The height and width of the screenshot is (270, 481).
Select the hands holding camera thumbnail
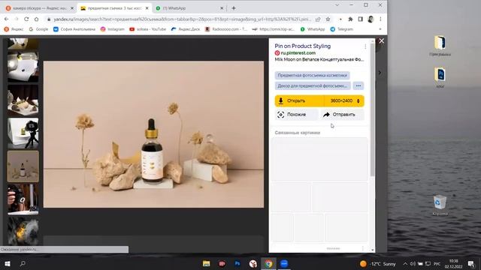tap(23, 199)
